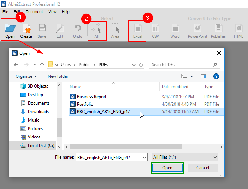248x189 pixels.
Task: Expand the File name dropdown arrow
Action: coord(144,158)
